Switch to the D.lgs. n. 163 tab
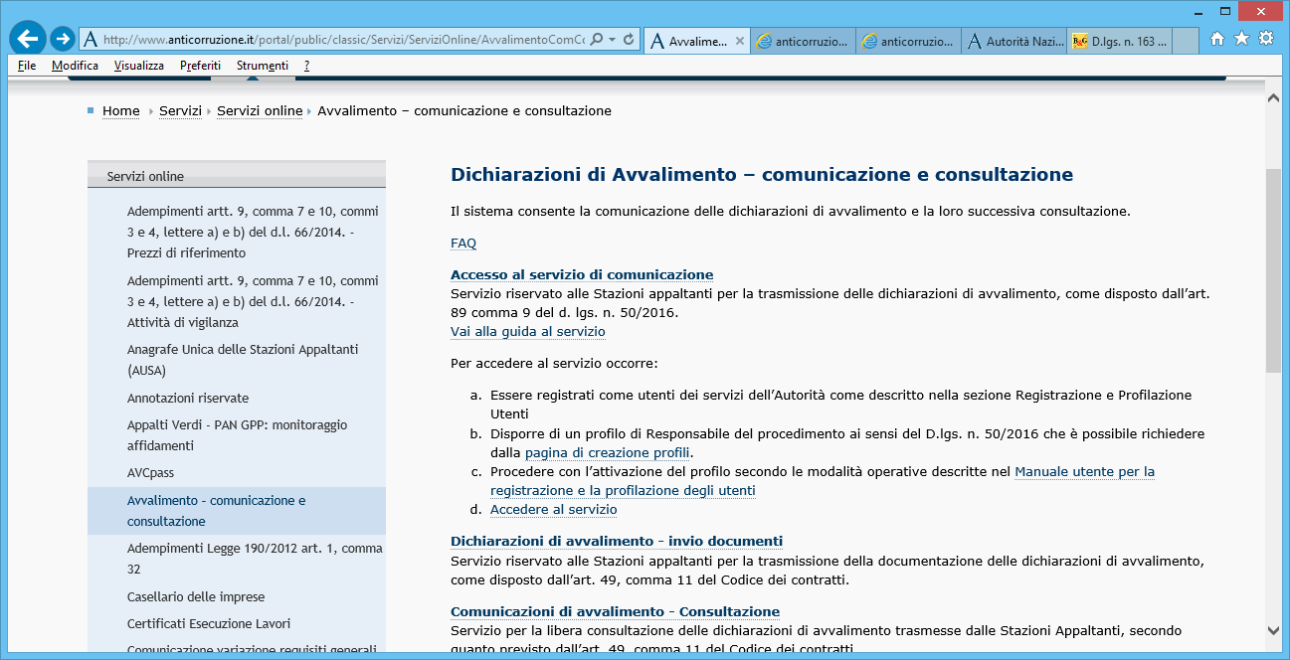Image resolution: width=1290 pixels, height=660 pixels. click(1120, 42)
